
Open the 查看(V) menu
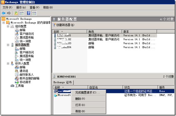pos(34,8)
